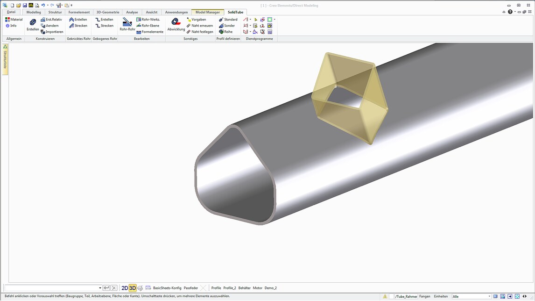Toggle the 3D mode button
The width and height of the screenshot is (535, 301).
point(133,288)
